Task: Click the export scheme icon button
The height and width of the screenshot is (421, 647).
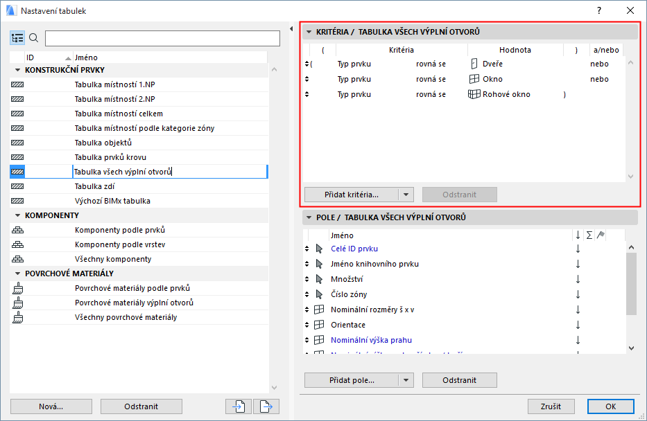Action: pos(266,406)
